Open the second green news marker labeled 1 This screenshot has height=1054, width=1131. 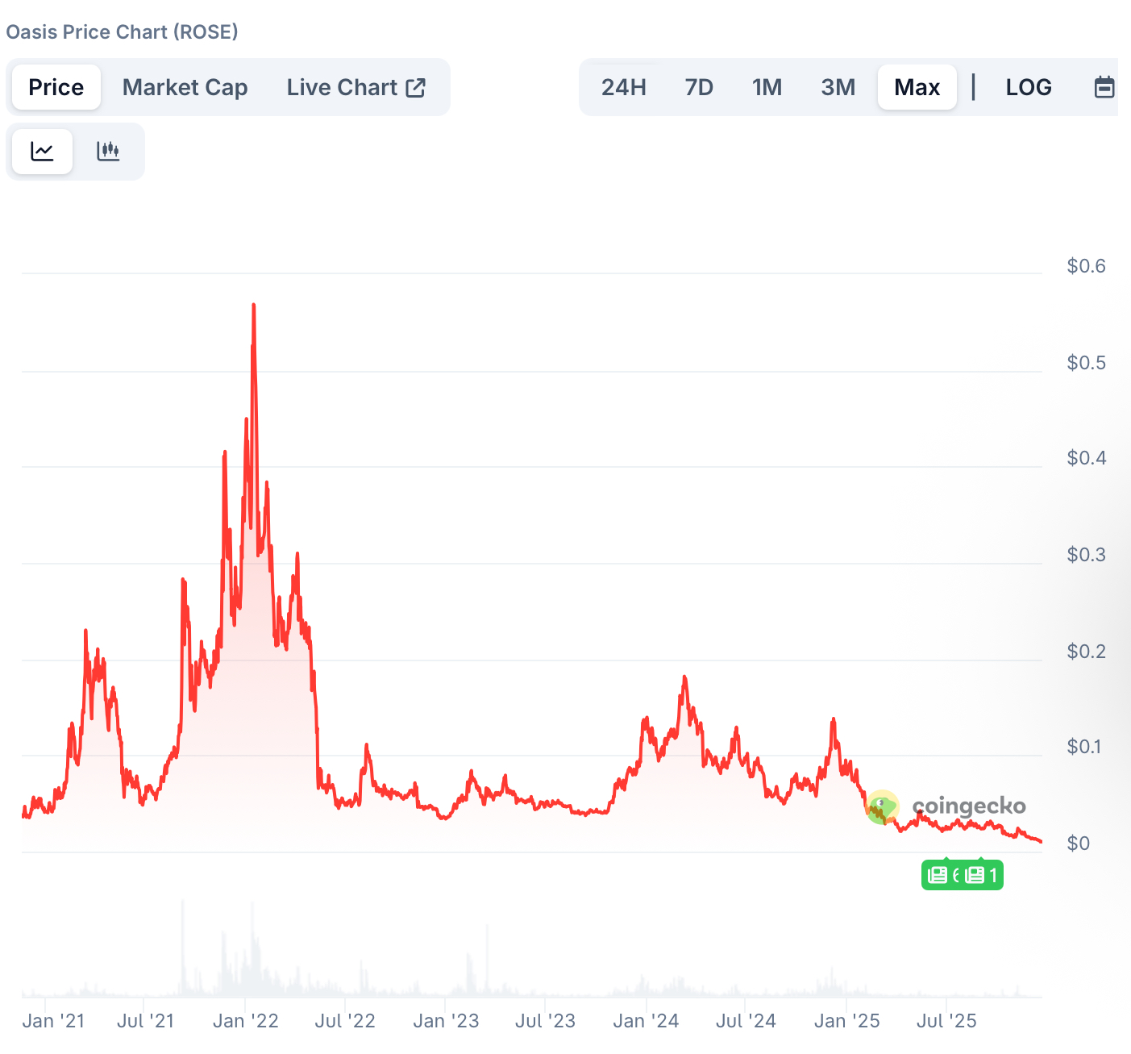coord(983,875)
